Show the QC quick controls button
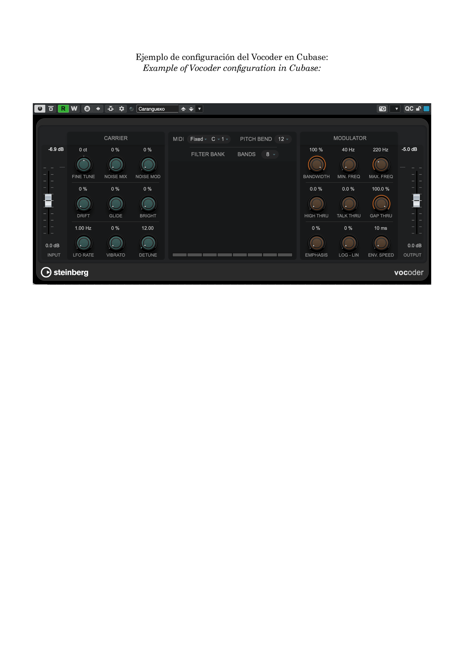The image size is (464, 656). (x=409, y=109)
